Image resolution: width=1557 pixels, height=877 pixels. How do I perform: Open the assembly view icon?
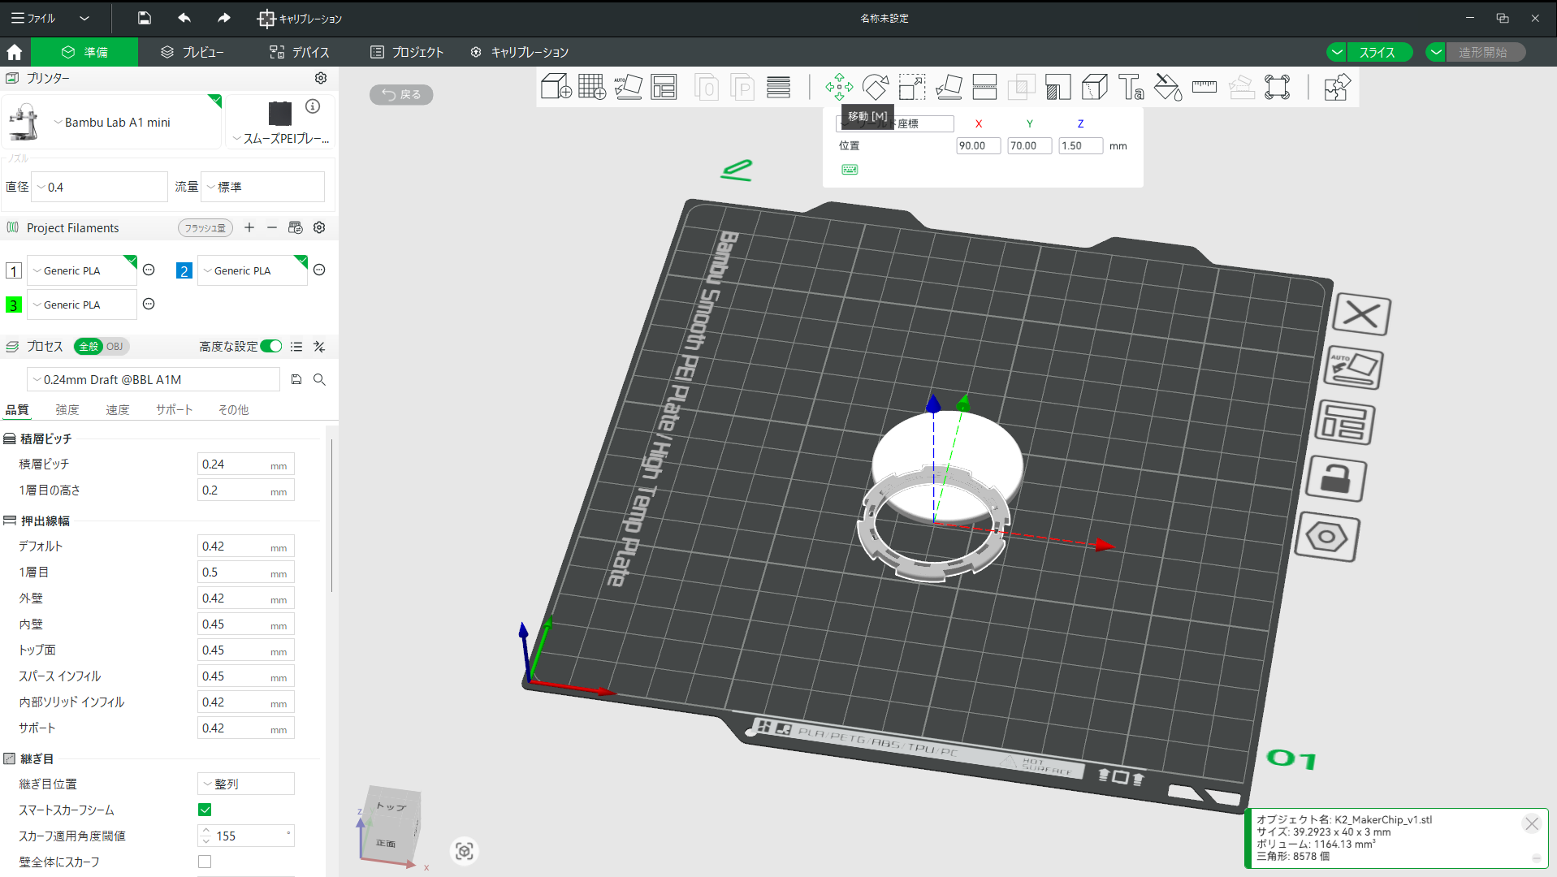point(1336,87)
